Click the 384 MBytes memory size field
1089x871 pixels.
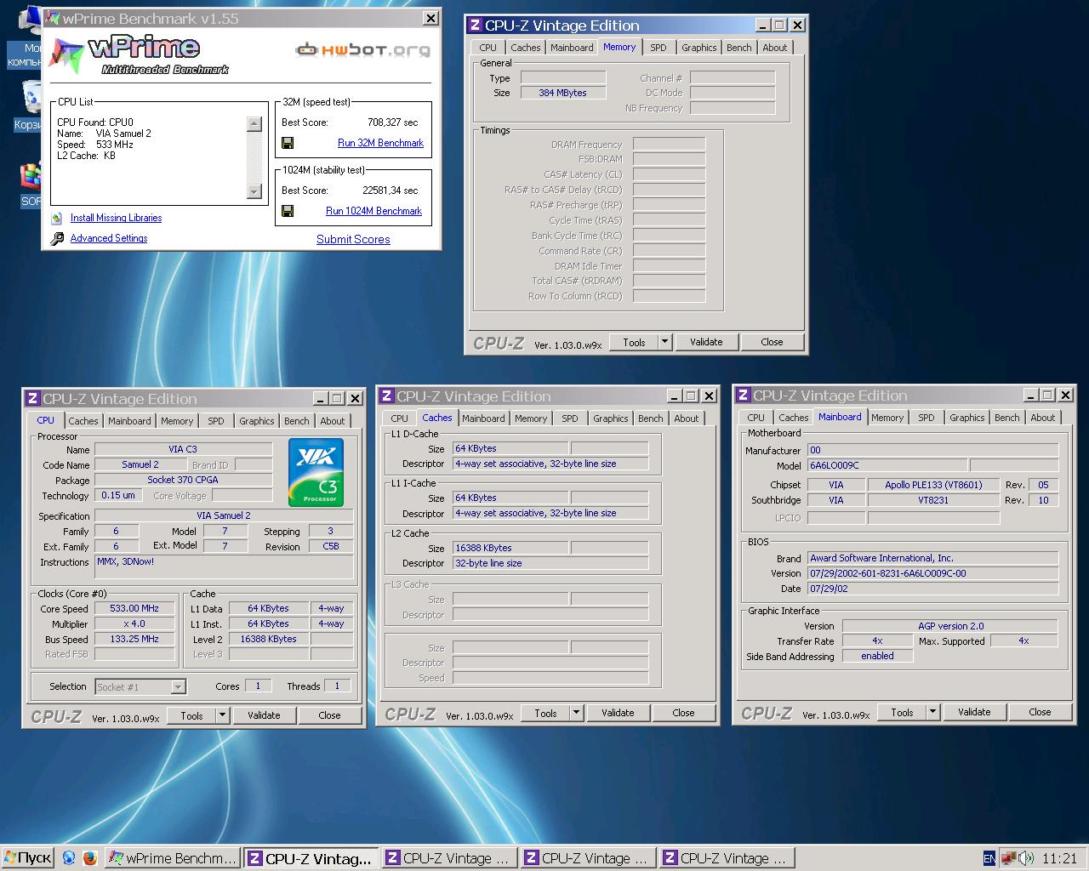[562, 93]
